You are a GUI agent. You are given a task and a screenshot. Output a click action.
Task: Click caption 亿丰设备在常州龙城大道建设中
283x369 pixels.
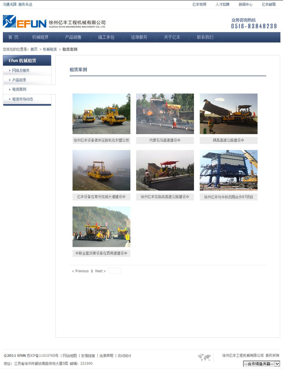click(x=101, y=197)
